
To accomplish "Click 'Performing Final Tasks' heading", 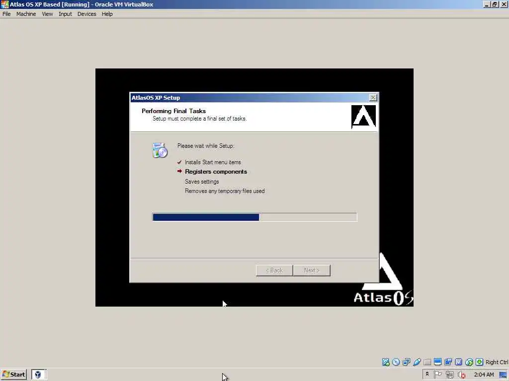I will [173, 111].
